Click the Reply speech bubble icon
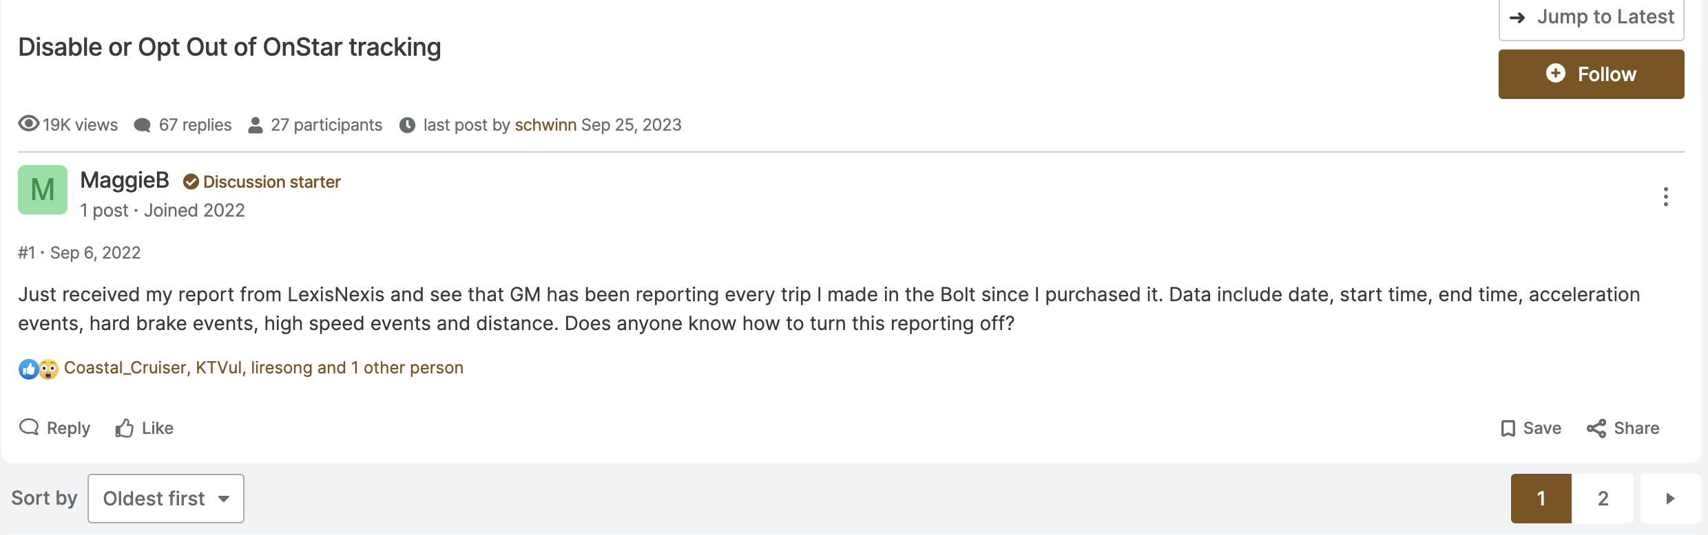Viewport: 1708px width, 535px height. coord(29,428)
